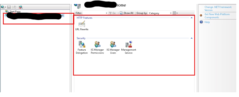Open the URL Rewrite feature
This screenshot has width=239, height=97.
coord(82,26)
